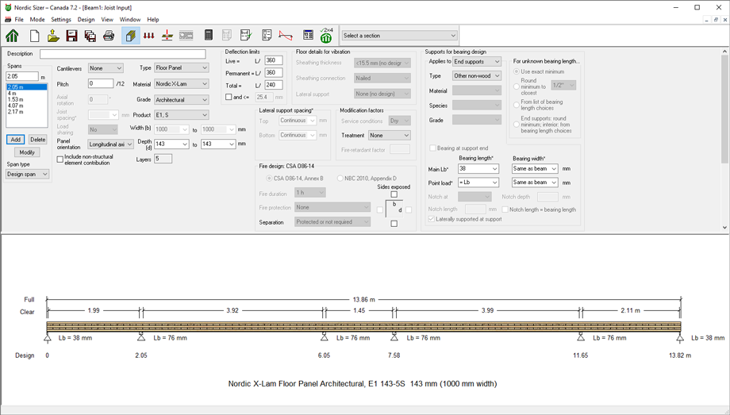
Task: Select Use exact minimum radio
Action: pos(517,71)
